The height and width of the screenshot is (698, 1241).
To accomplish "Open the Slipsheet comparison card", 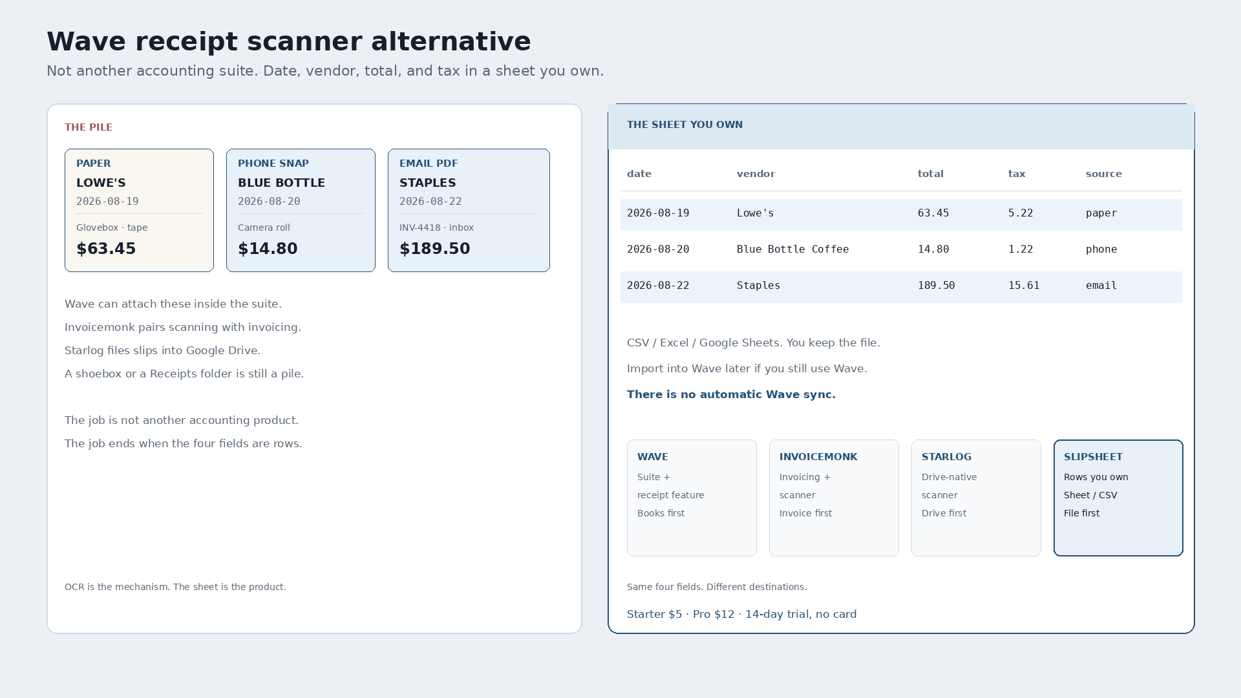I will pyautogui.click(x=1118, y=498).
